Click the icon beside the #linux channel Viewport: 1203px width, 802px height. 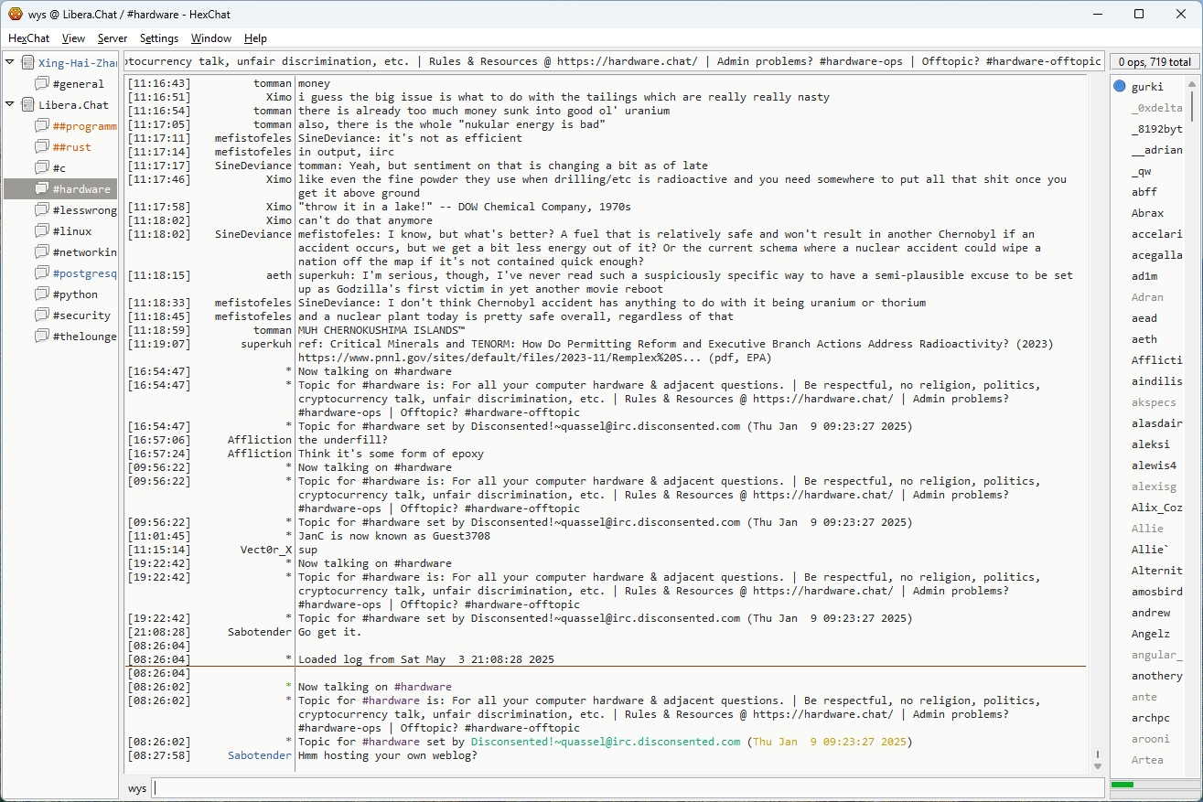(x=42, y=230)
